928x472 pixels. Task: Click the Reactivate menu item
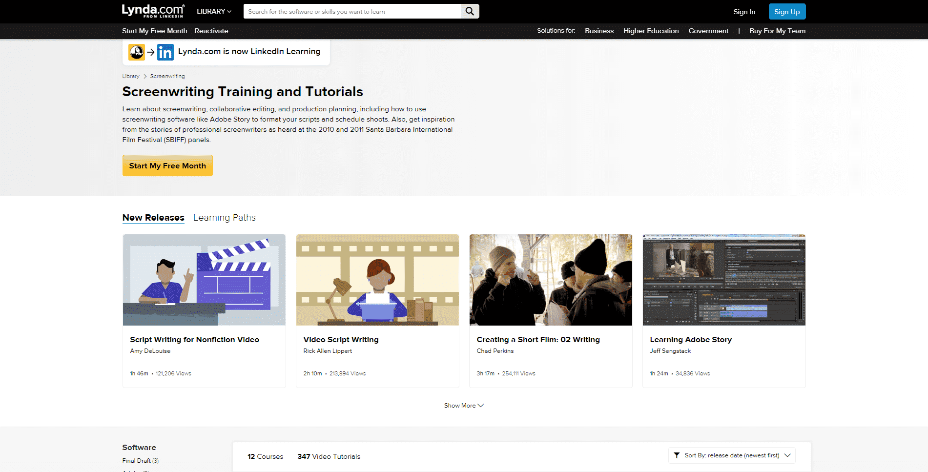(211, 31)
